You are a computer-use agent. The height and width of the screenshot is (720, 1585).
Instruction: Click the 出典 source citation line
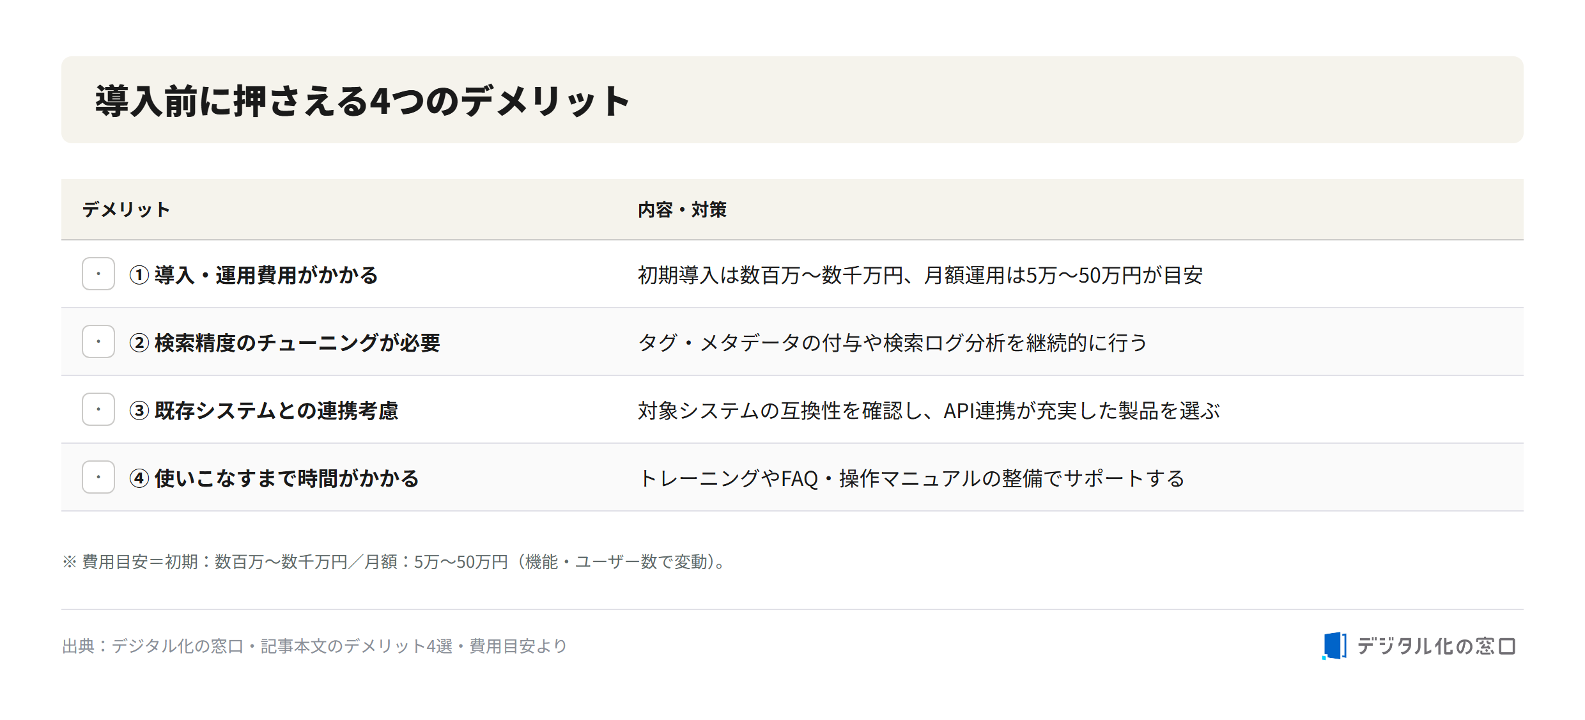point(314,646)
